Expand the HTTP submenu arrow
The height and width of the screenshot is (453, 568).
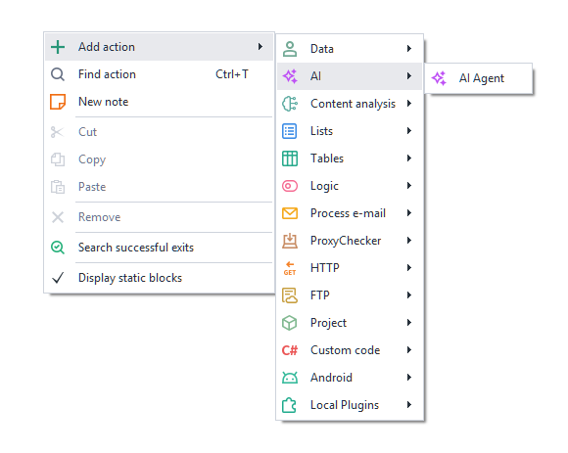(409, 268)
